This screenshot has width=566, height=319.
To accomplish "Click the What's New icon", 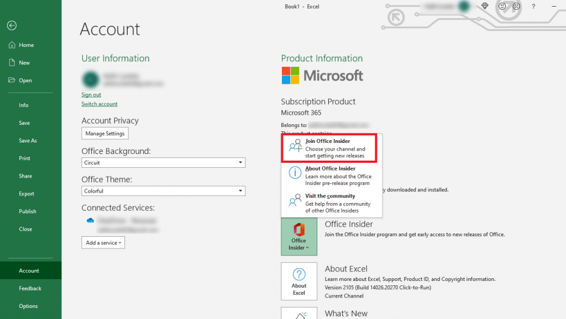I will pyautogui.click(x=299, y=315).
